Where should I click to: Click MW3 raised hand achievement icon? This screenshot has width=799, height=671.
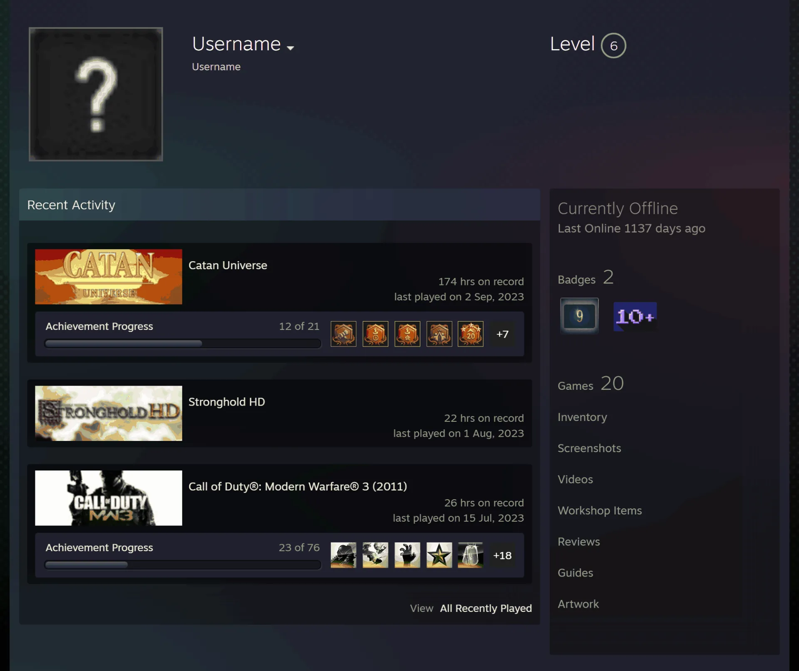point(407,555)
